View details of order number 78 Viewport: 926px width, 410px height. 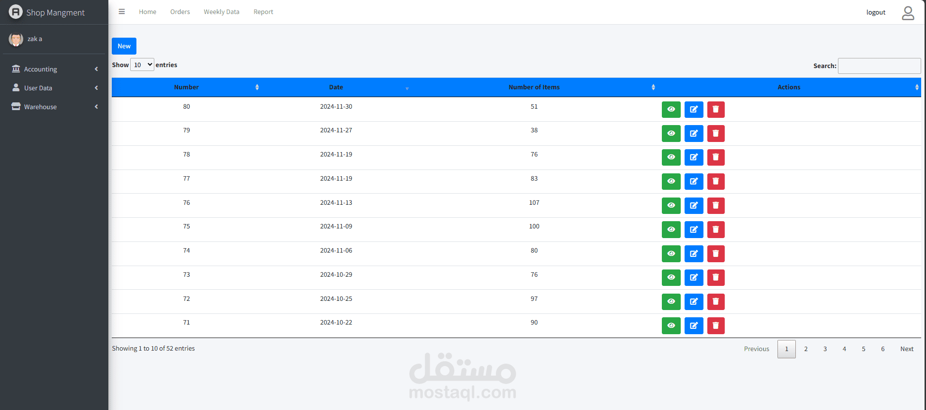(x=671, y=157)
